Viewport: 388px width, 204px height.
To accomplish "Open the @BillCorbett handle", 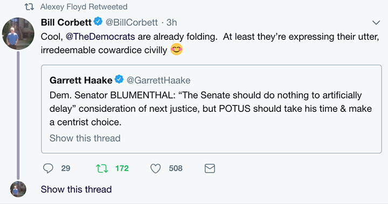I will 131,23.
